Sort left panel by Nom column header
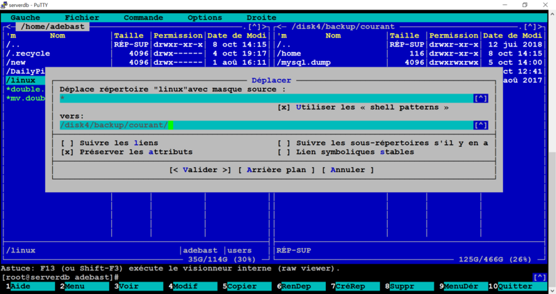 [x=58, y=36]
